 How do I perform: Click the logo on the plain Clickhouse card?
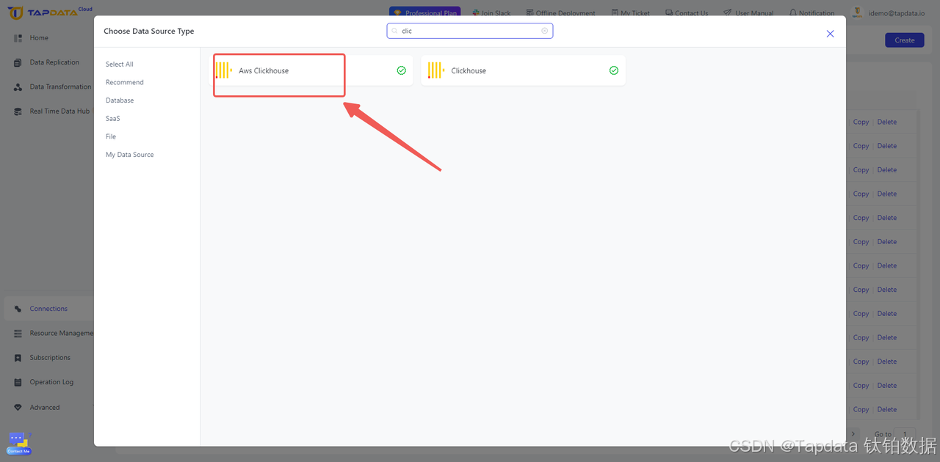click(x=436, y=70)
